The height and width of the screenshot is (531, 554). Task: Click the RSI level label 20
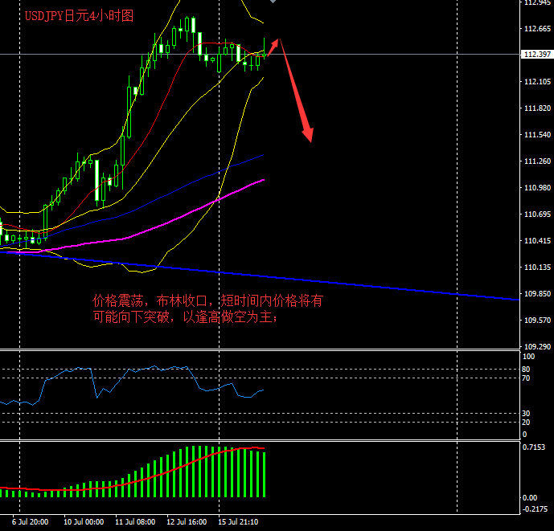[x=526, y=423]
